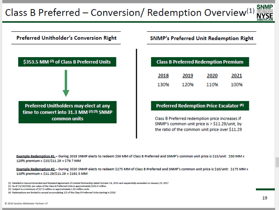Click footnote (1) about the Second Amended Agreement
This screenshot has width=279, height=210.
coord(88,183)
